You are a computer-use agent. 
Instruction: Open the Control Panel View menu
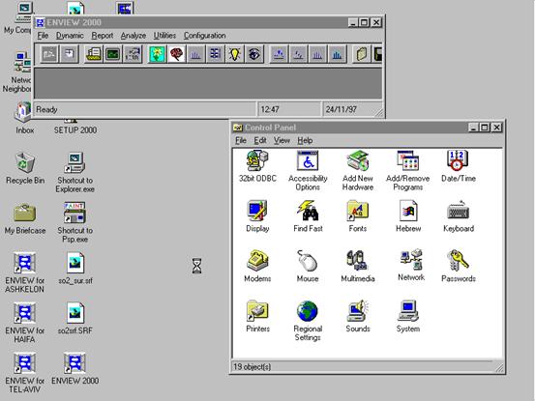[282, 140]
